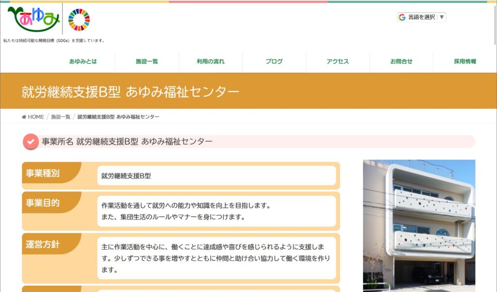Click the facility building photo
Viewport: 497px width, 292px height.
419,223
